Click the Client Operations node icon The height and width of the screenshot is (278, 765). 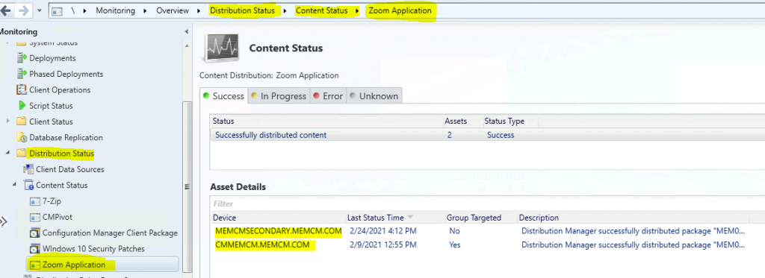tap(22, 90)
